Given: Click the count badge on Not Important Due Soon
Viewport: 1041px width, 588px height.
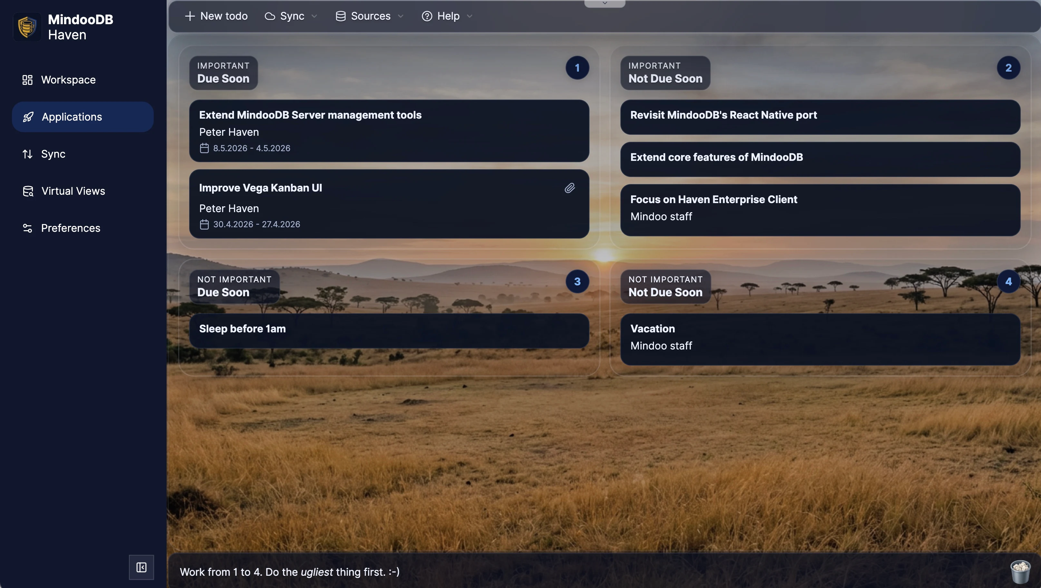Looking at the screenshot, I should pyautogui.click(x=577, y=281).
